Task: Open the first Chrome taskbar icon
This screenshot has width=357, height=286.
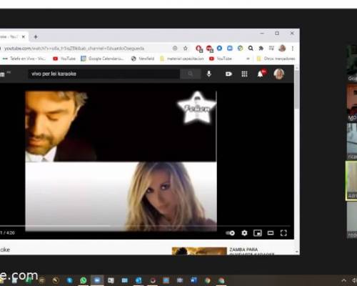Action: [208, 280]
